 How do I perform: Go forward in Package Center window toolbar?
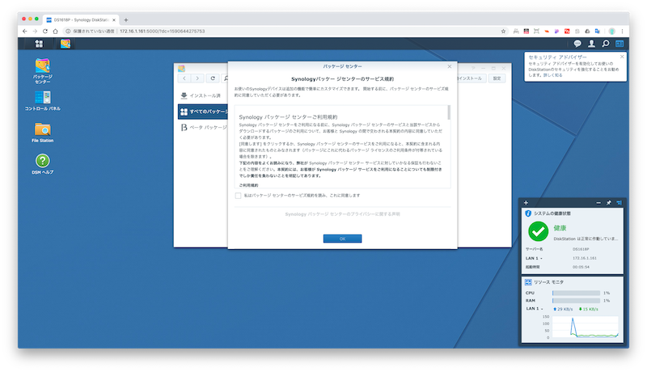coord(197,78)
